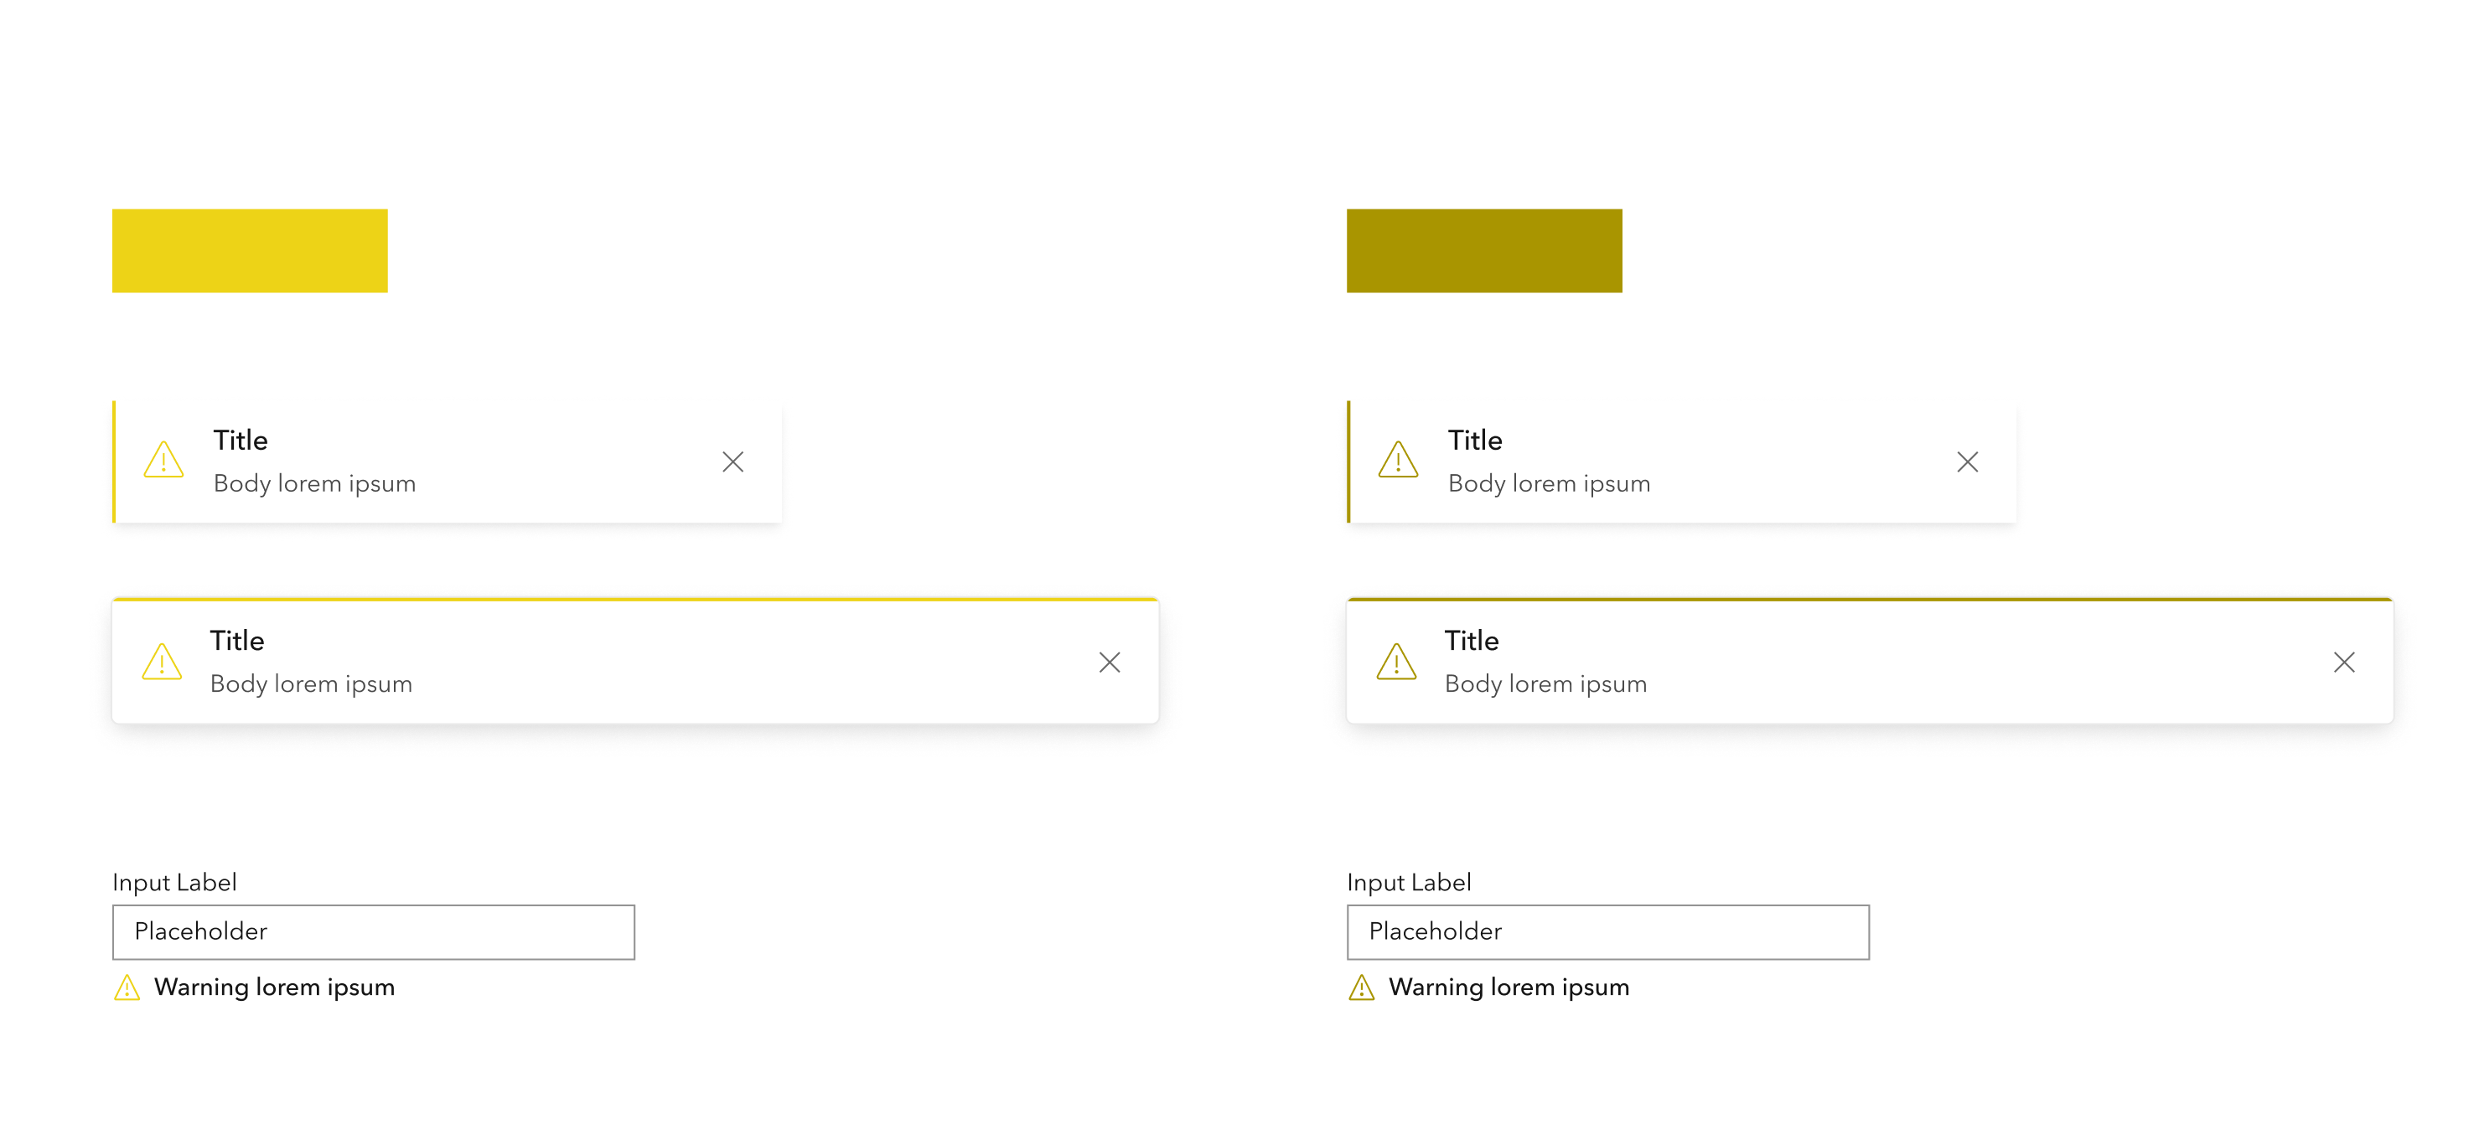
Task: Click 'Body lorem ipsum' in bright yellow top-bordered alert
Action: [x=311, y=683]
